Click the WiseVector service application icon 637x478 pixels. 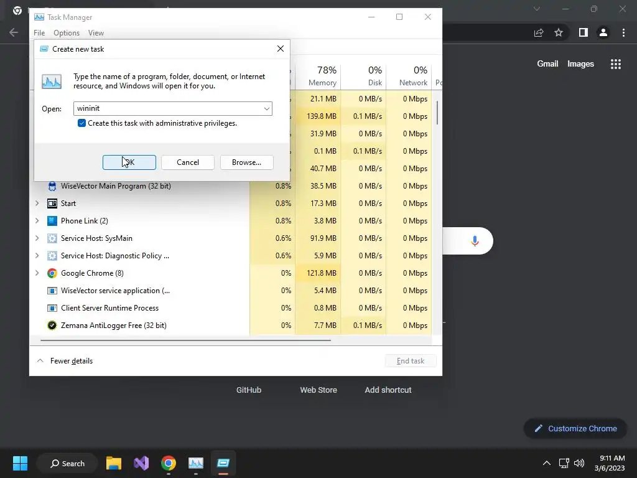click(x=52, y=291)
